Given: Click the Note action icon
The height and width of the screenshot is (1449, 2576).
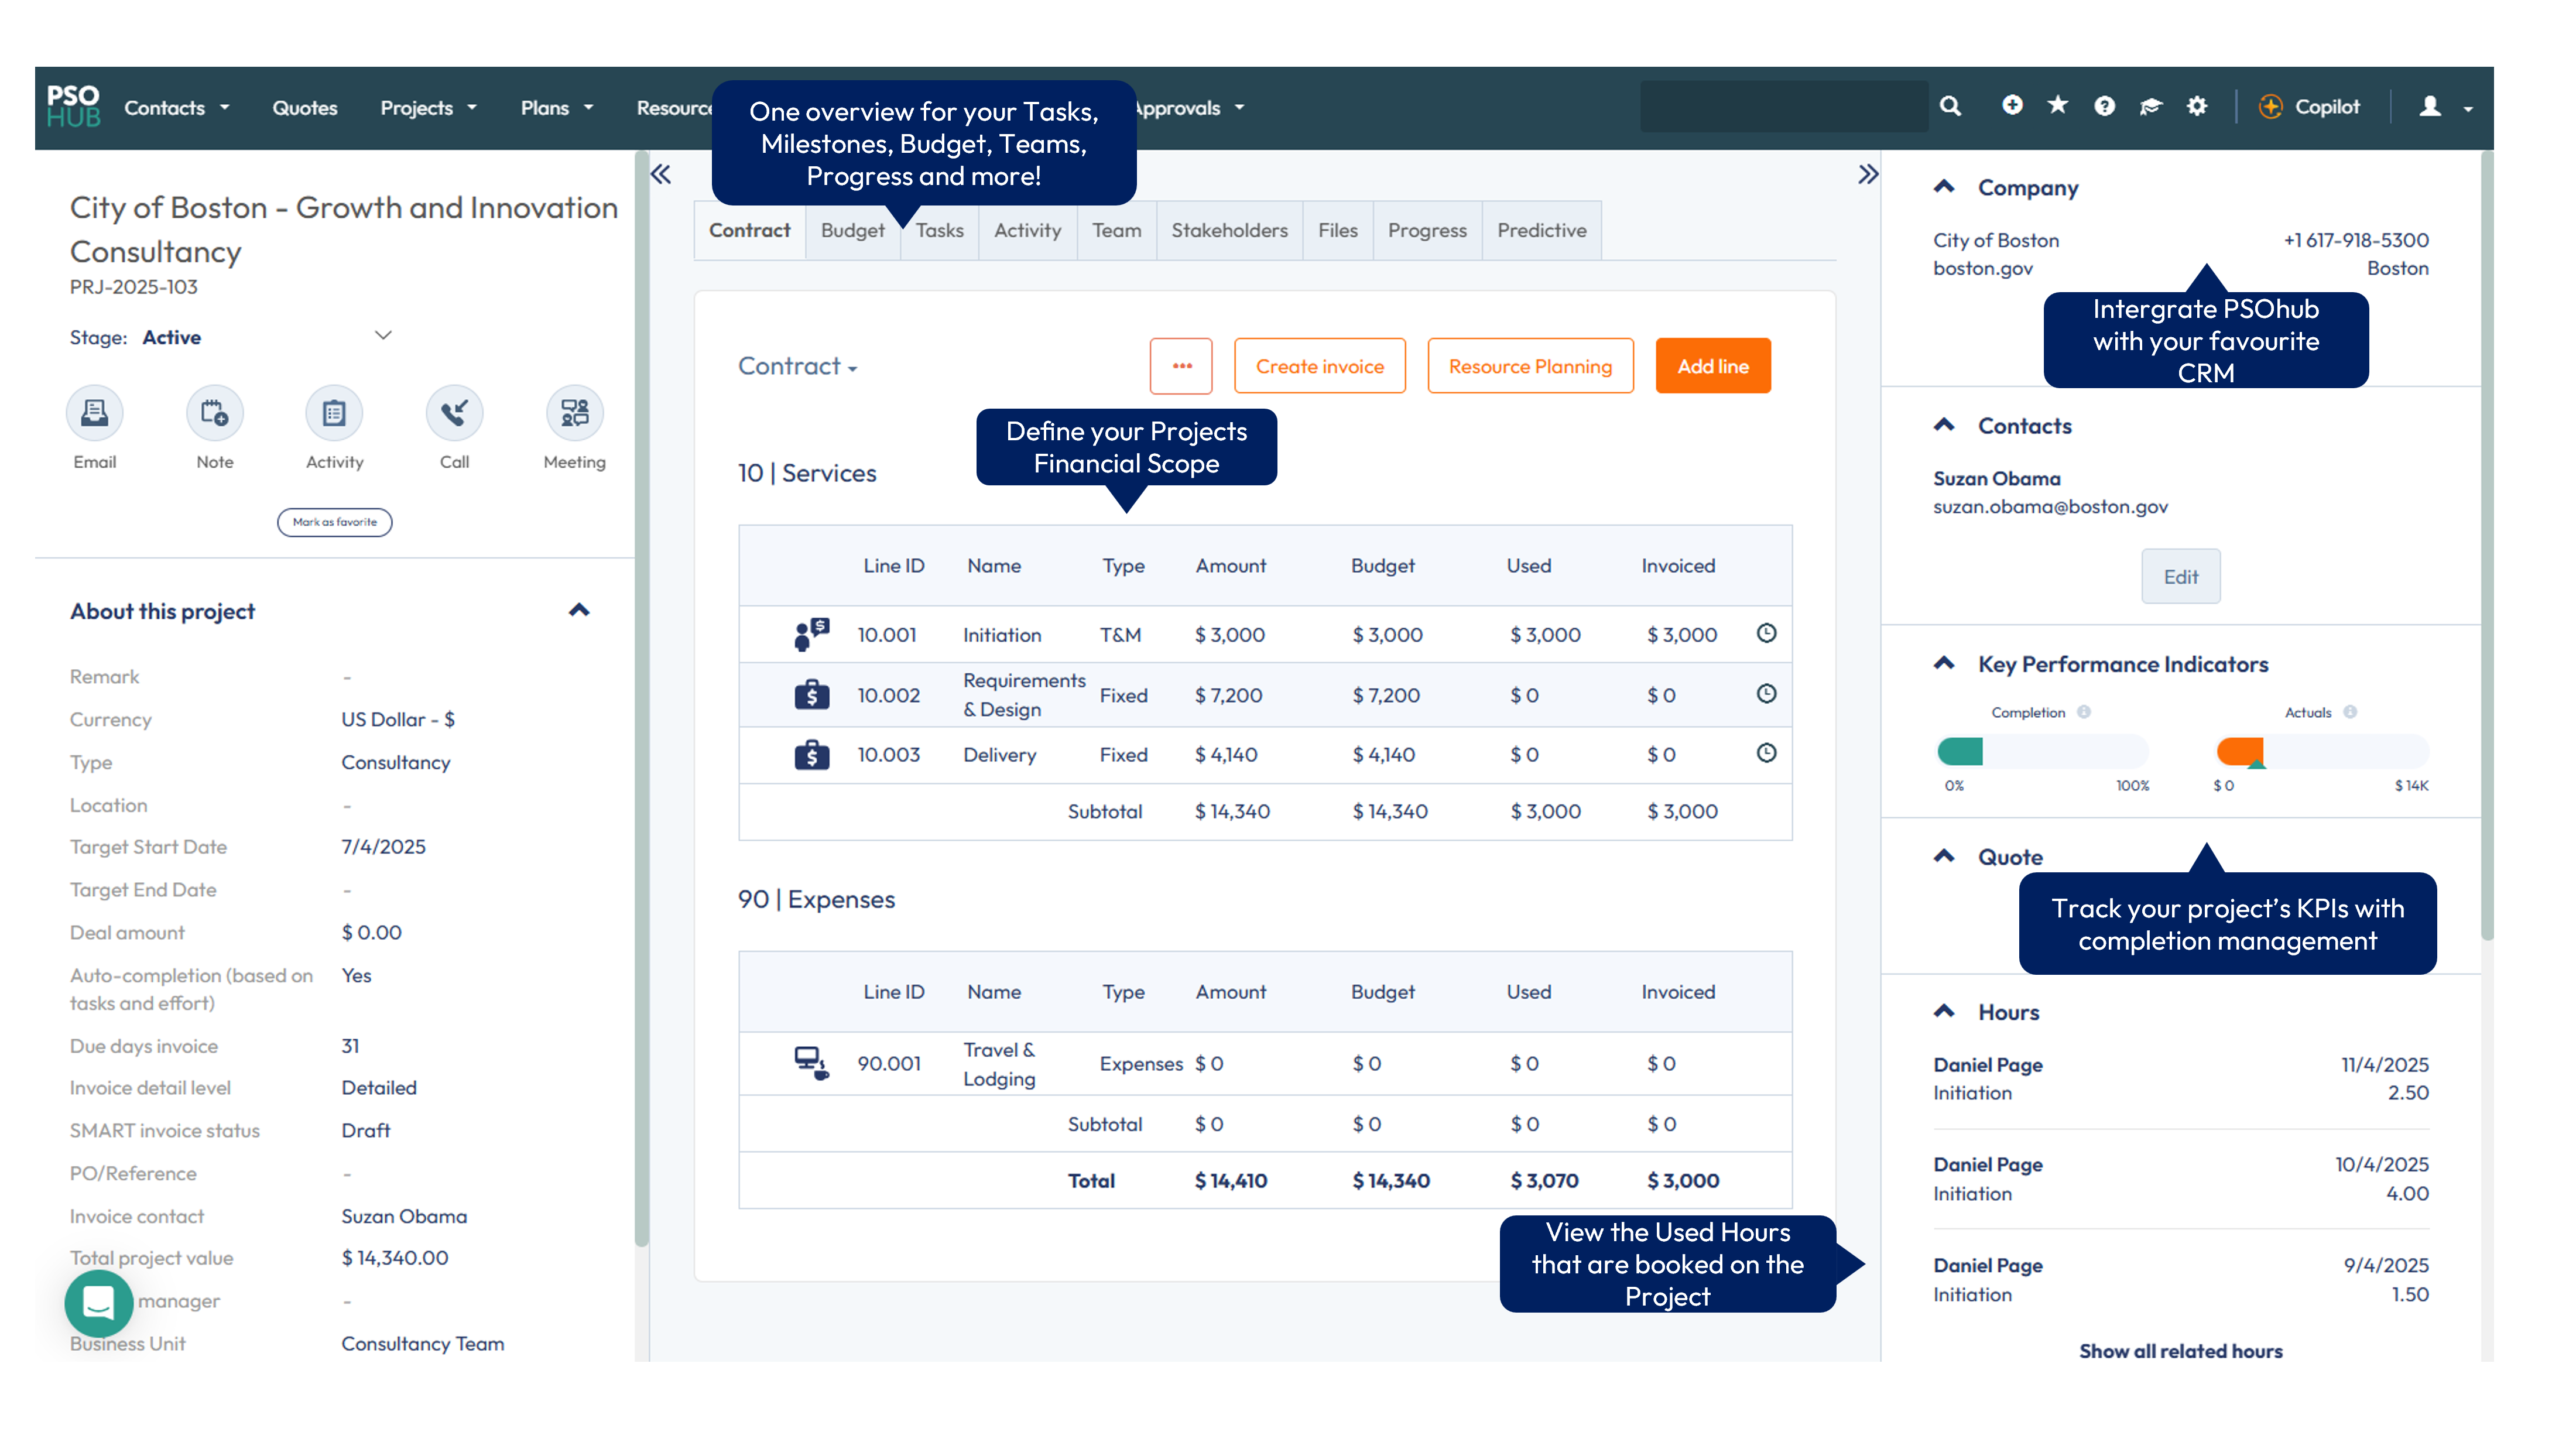Looking at the screenshot, I should [214, 413].
